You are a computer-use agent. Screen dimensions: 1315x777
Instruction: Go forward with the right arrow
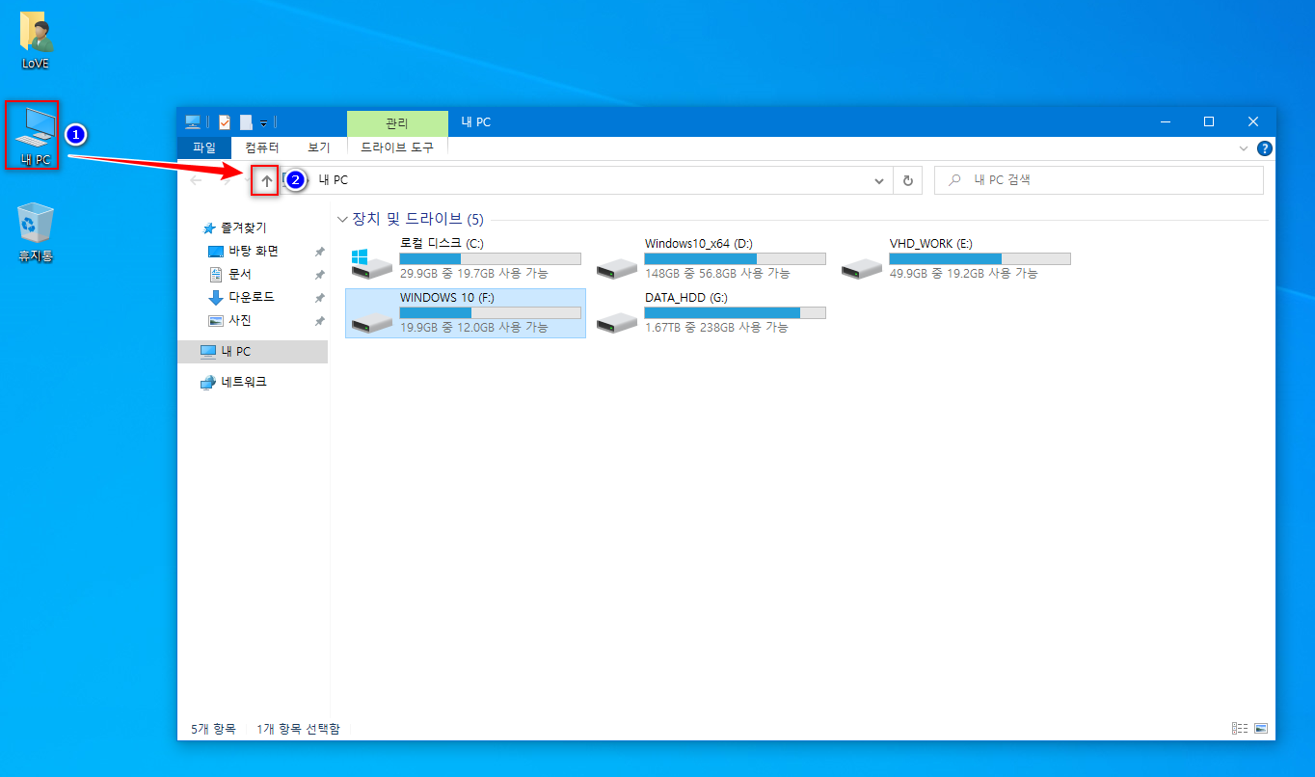[226, 180]
